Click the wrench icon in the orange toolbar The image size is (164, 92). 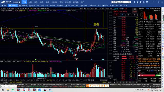point(107,86)
